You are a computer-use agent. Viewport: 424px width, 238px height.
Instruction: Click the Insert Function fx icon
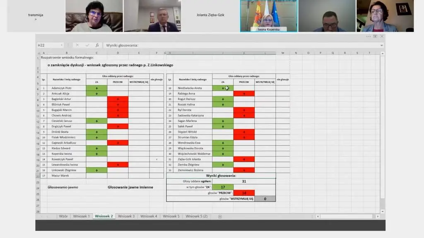[97, 45]
